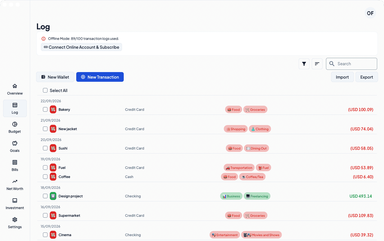Open the sort icon button
The height and width of the screenshot is (241, 384).
click(x=317, y=64)
